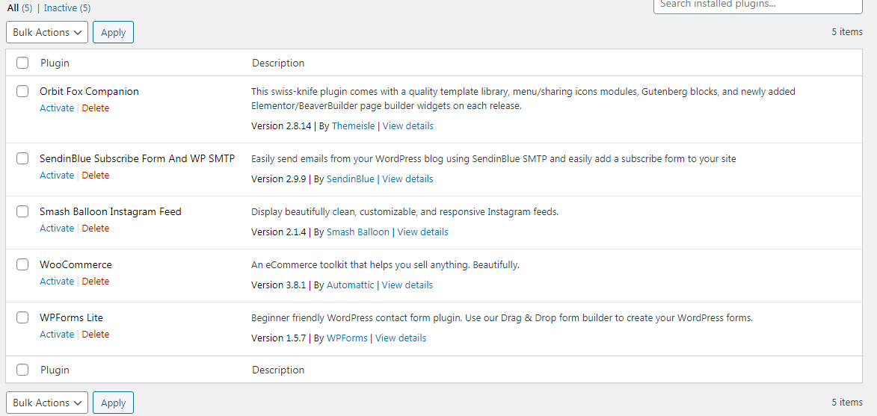Check the Smash Balloon Instagram Feed checkbox

click(22, 211)
